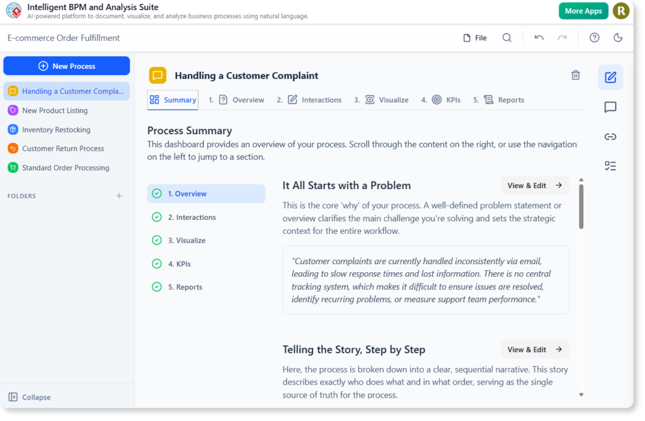645x421 pixels.
Task: Open the comments panel icon
Action: (x=610, y=107)
